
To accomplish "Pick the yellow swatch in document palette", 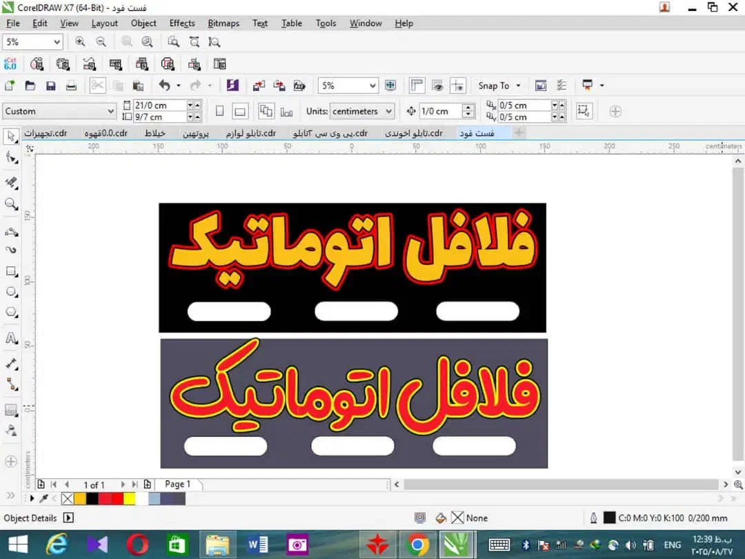I will (129, 498).
